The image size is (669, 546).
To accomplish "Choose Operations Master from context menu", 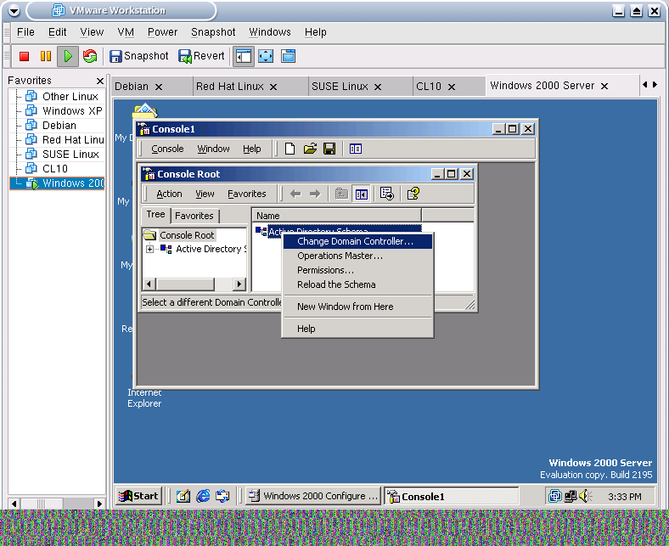I will (357, 256).
